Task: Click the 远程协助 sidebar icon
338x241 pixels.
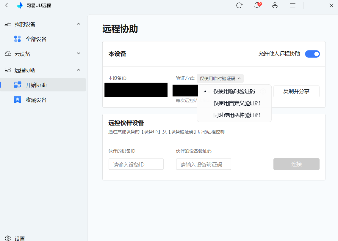Action: click(8, 70)
